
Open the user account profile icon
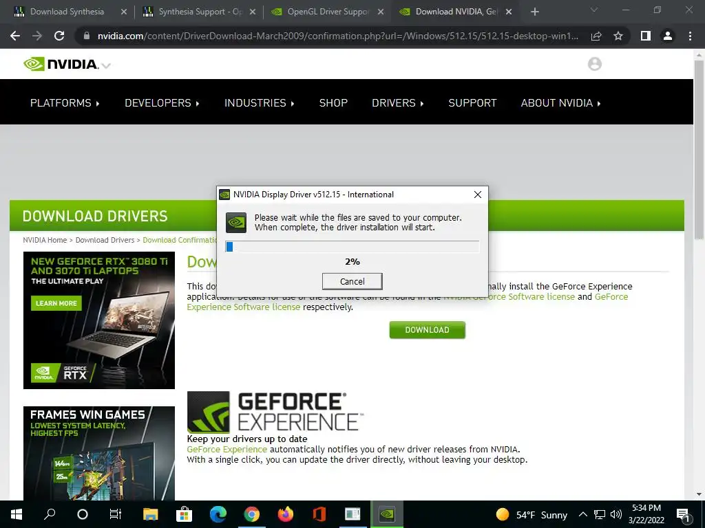tap(594, 64)
